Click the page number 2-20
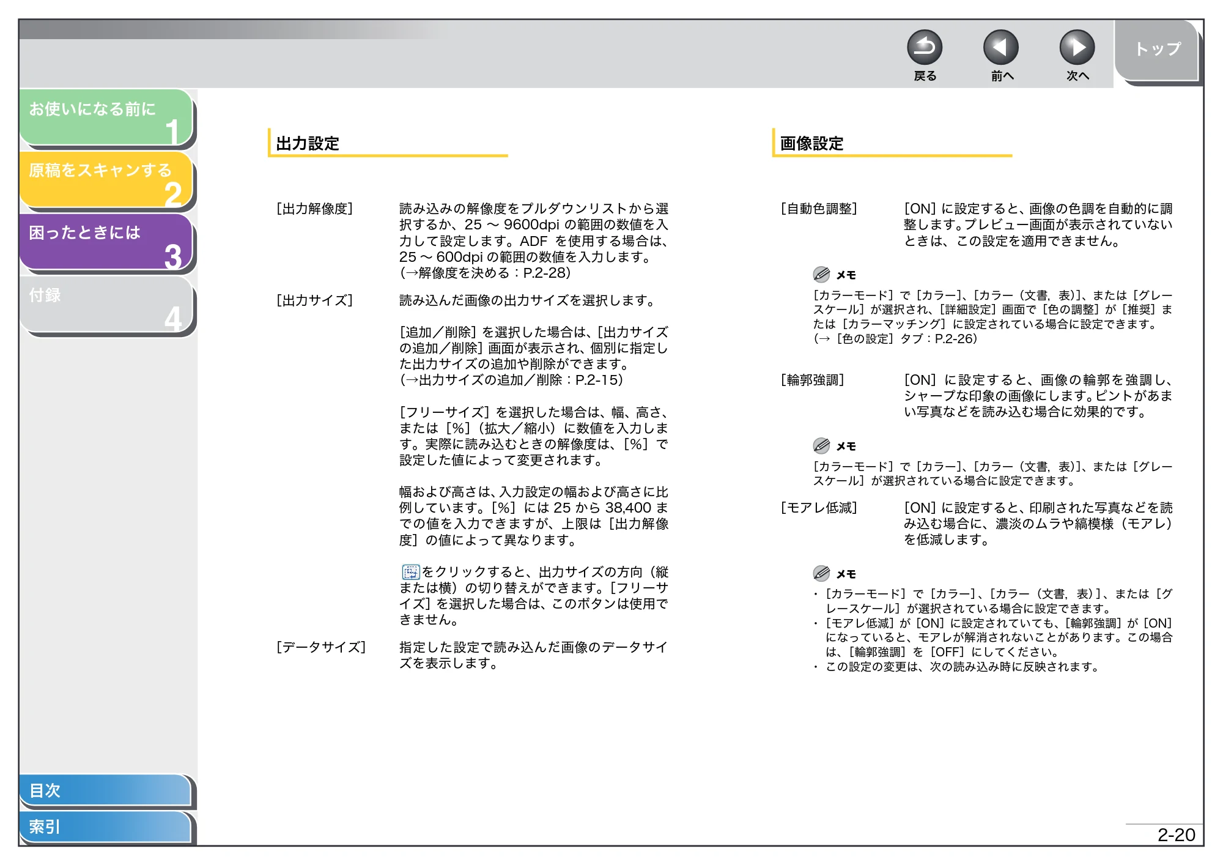 1176,835
